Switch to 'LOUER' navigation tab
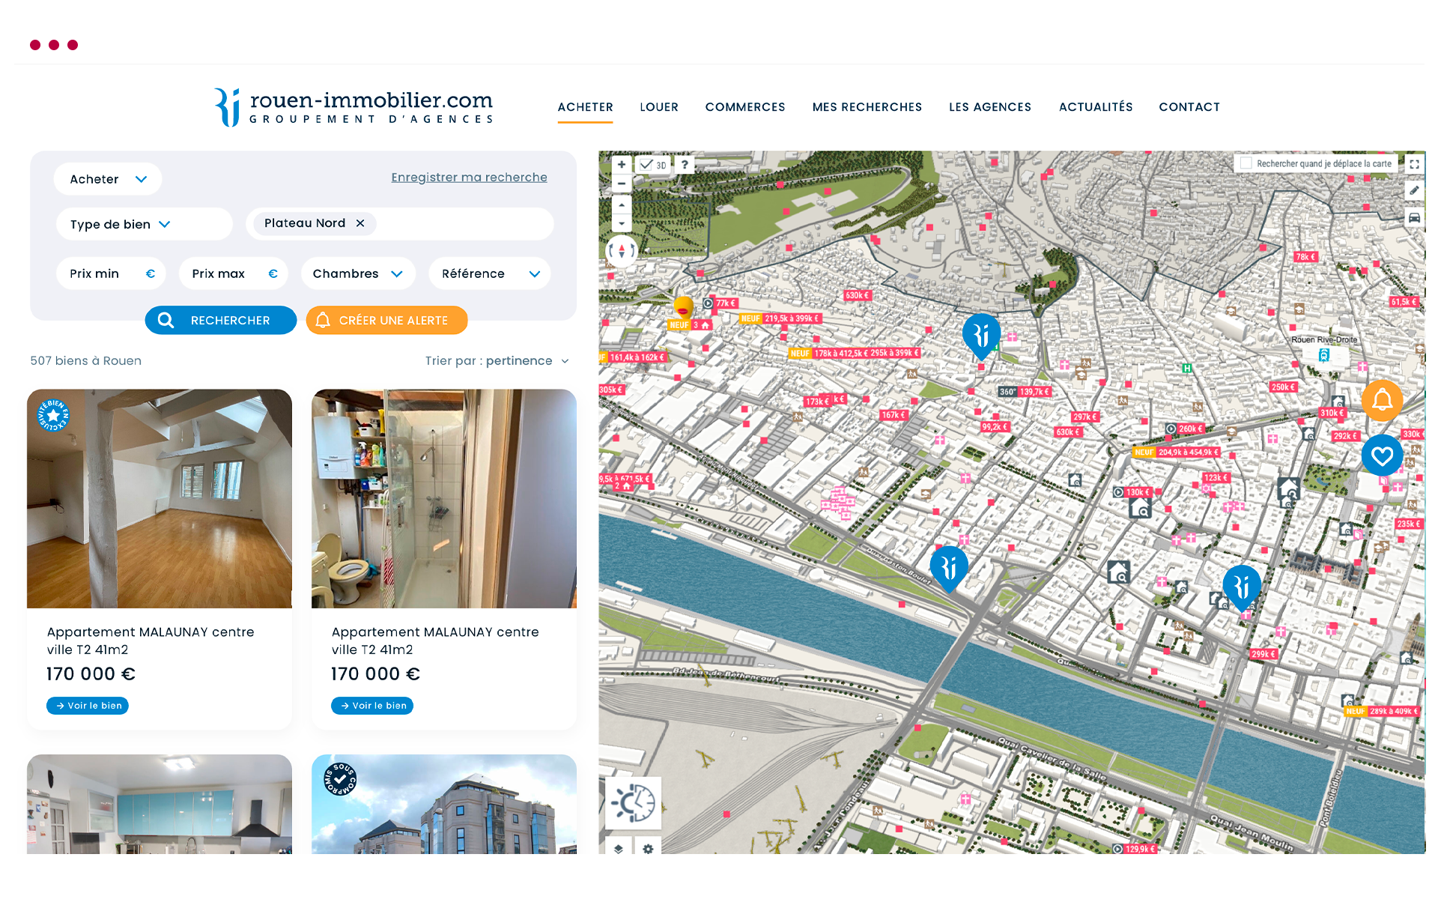1438x914 pixels. [x=658, y=106]
